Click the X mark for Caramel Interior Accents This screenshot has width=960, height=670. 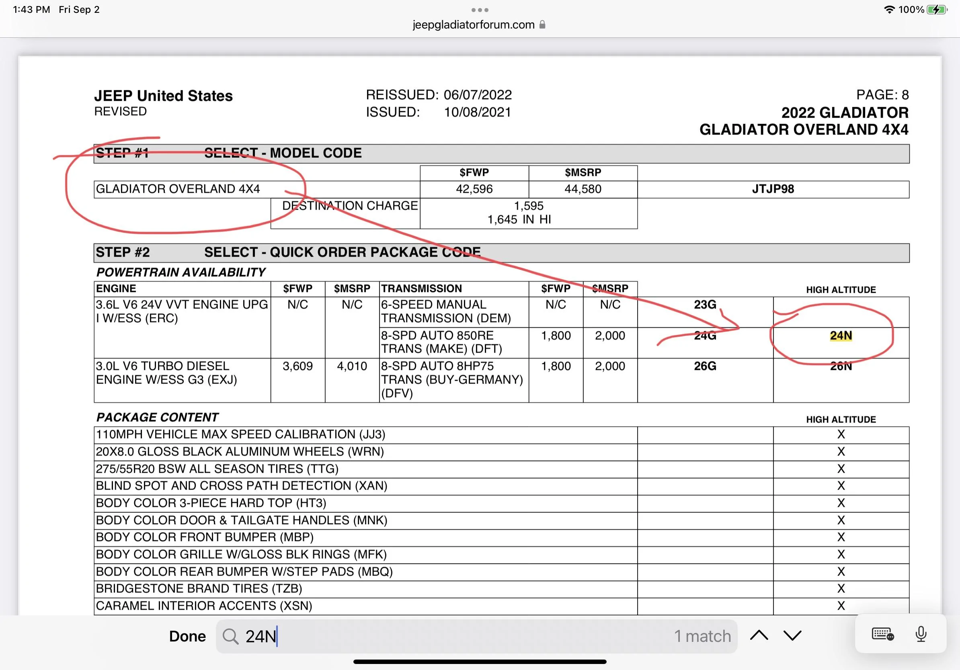[841, 606]
